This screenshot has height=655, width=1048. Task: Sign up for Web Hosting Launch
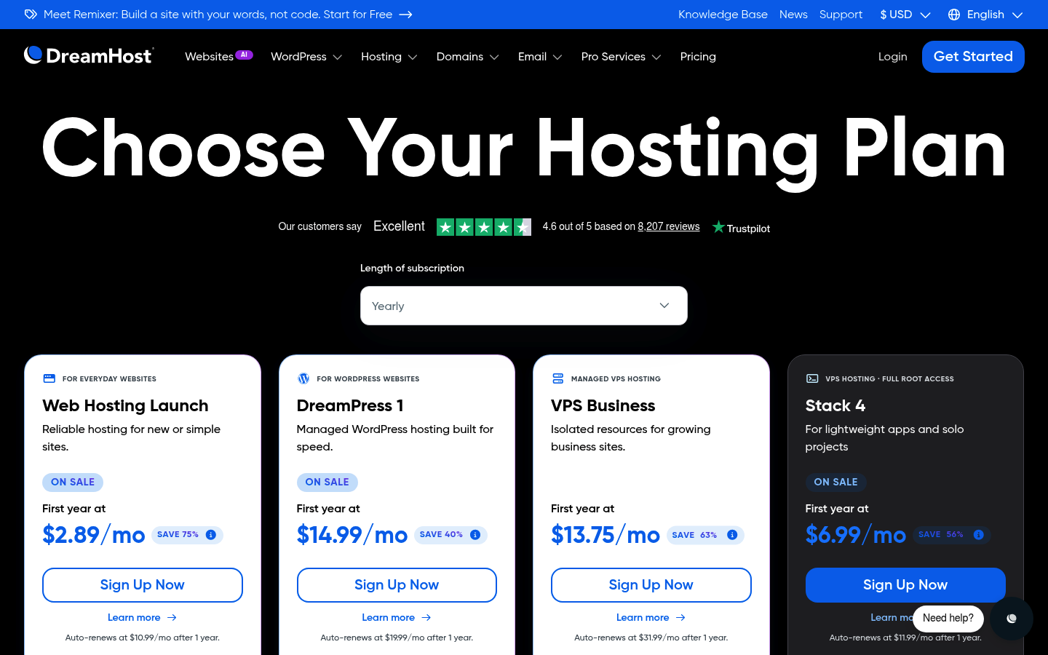[143, 585]
